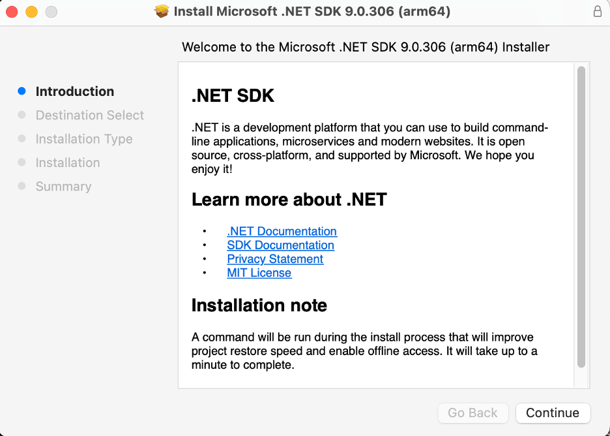
Task: Open the SDK Documentation link
Action: click(280, 245)
